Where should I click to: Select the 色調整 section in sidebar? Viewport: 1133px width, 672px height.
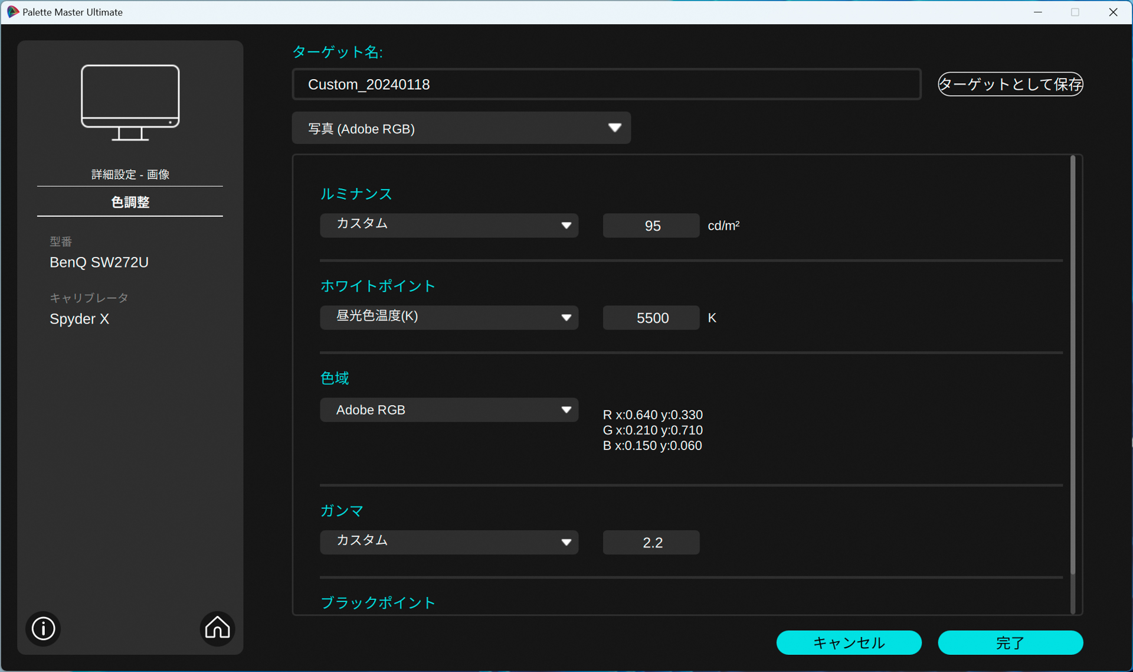point(130,201)
